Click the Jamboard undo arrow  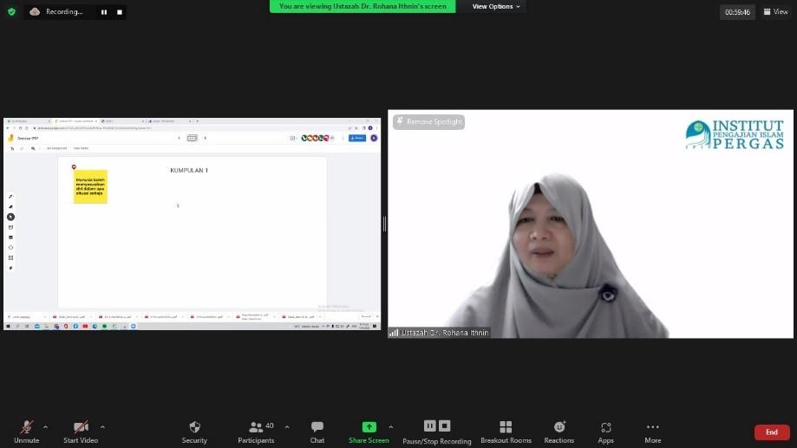12,148
